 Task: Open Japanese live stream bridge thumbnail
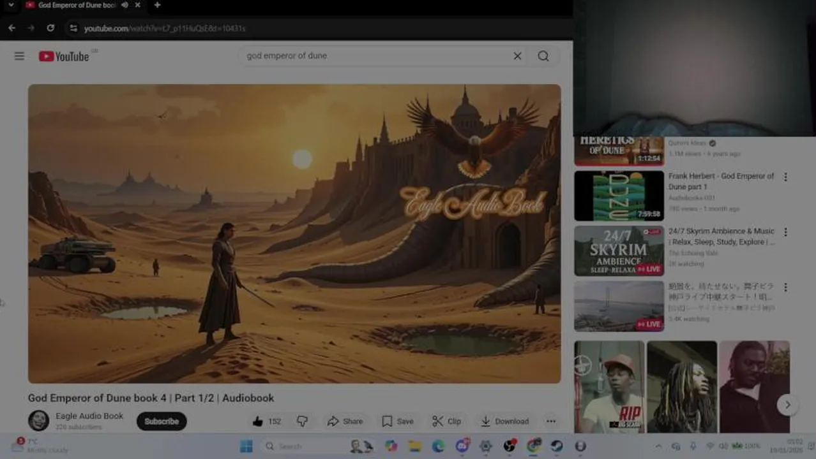pyautogui.click(x=619, y=307)
